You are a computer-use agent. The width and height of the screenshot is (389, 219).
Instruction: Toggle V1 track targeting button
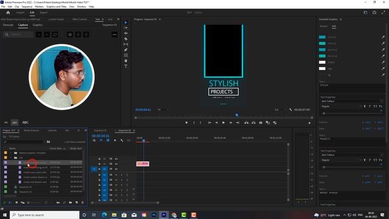tap(105, 169)
